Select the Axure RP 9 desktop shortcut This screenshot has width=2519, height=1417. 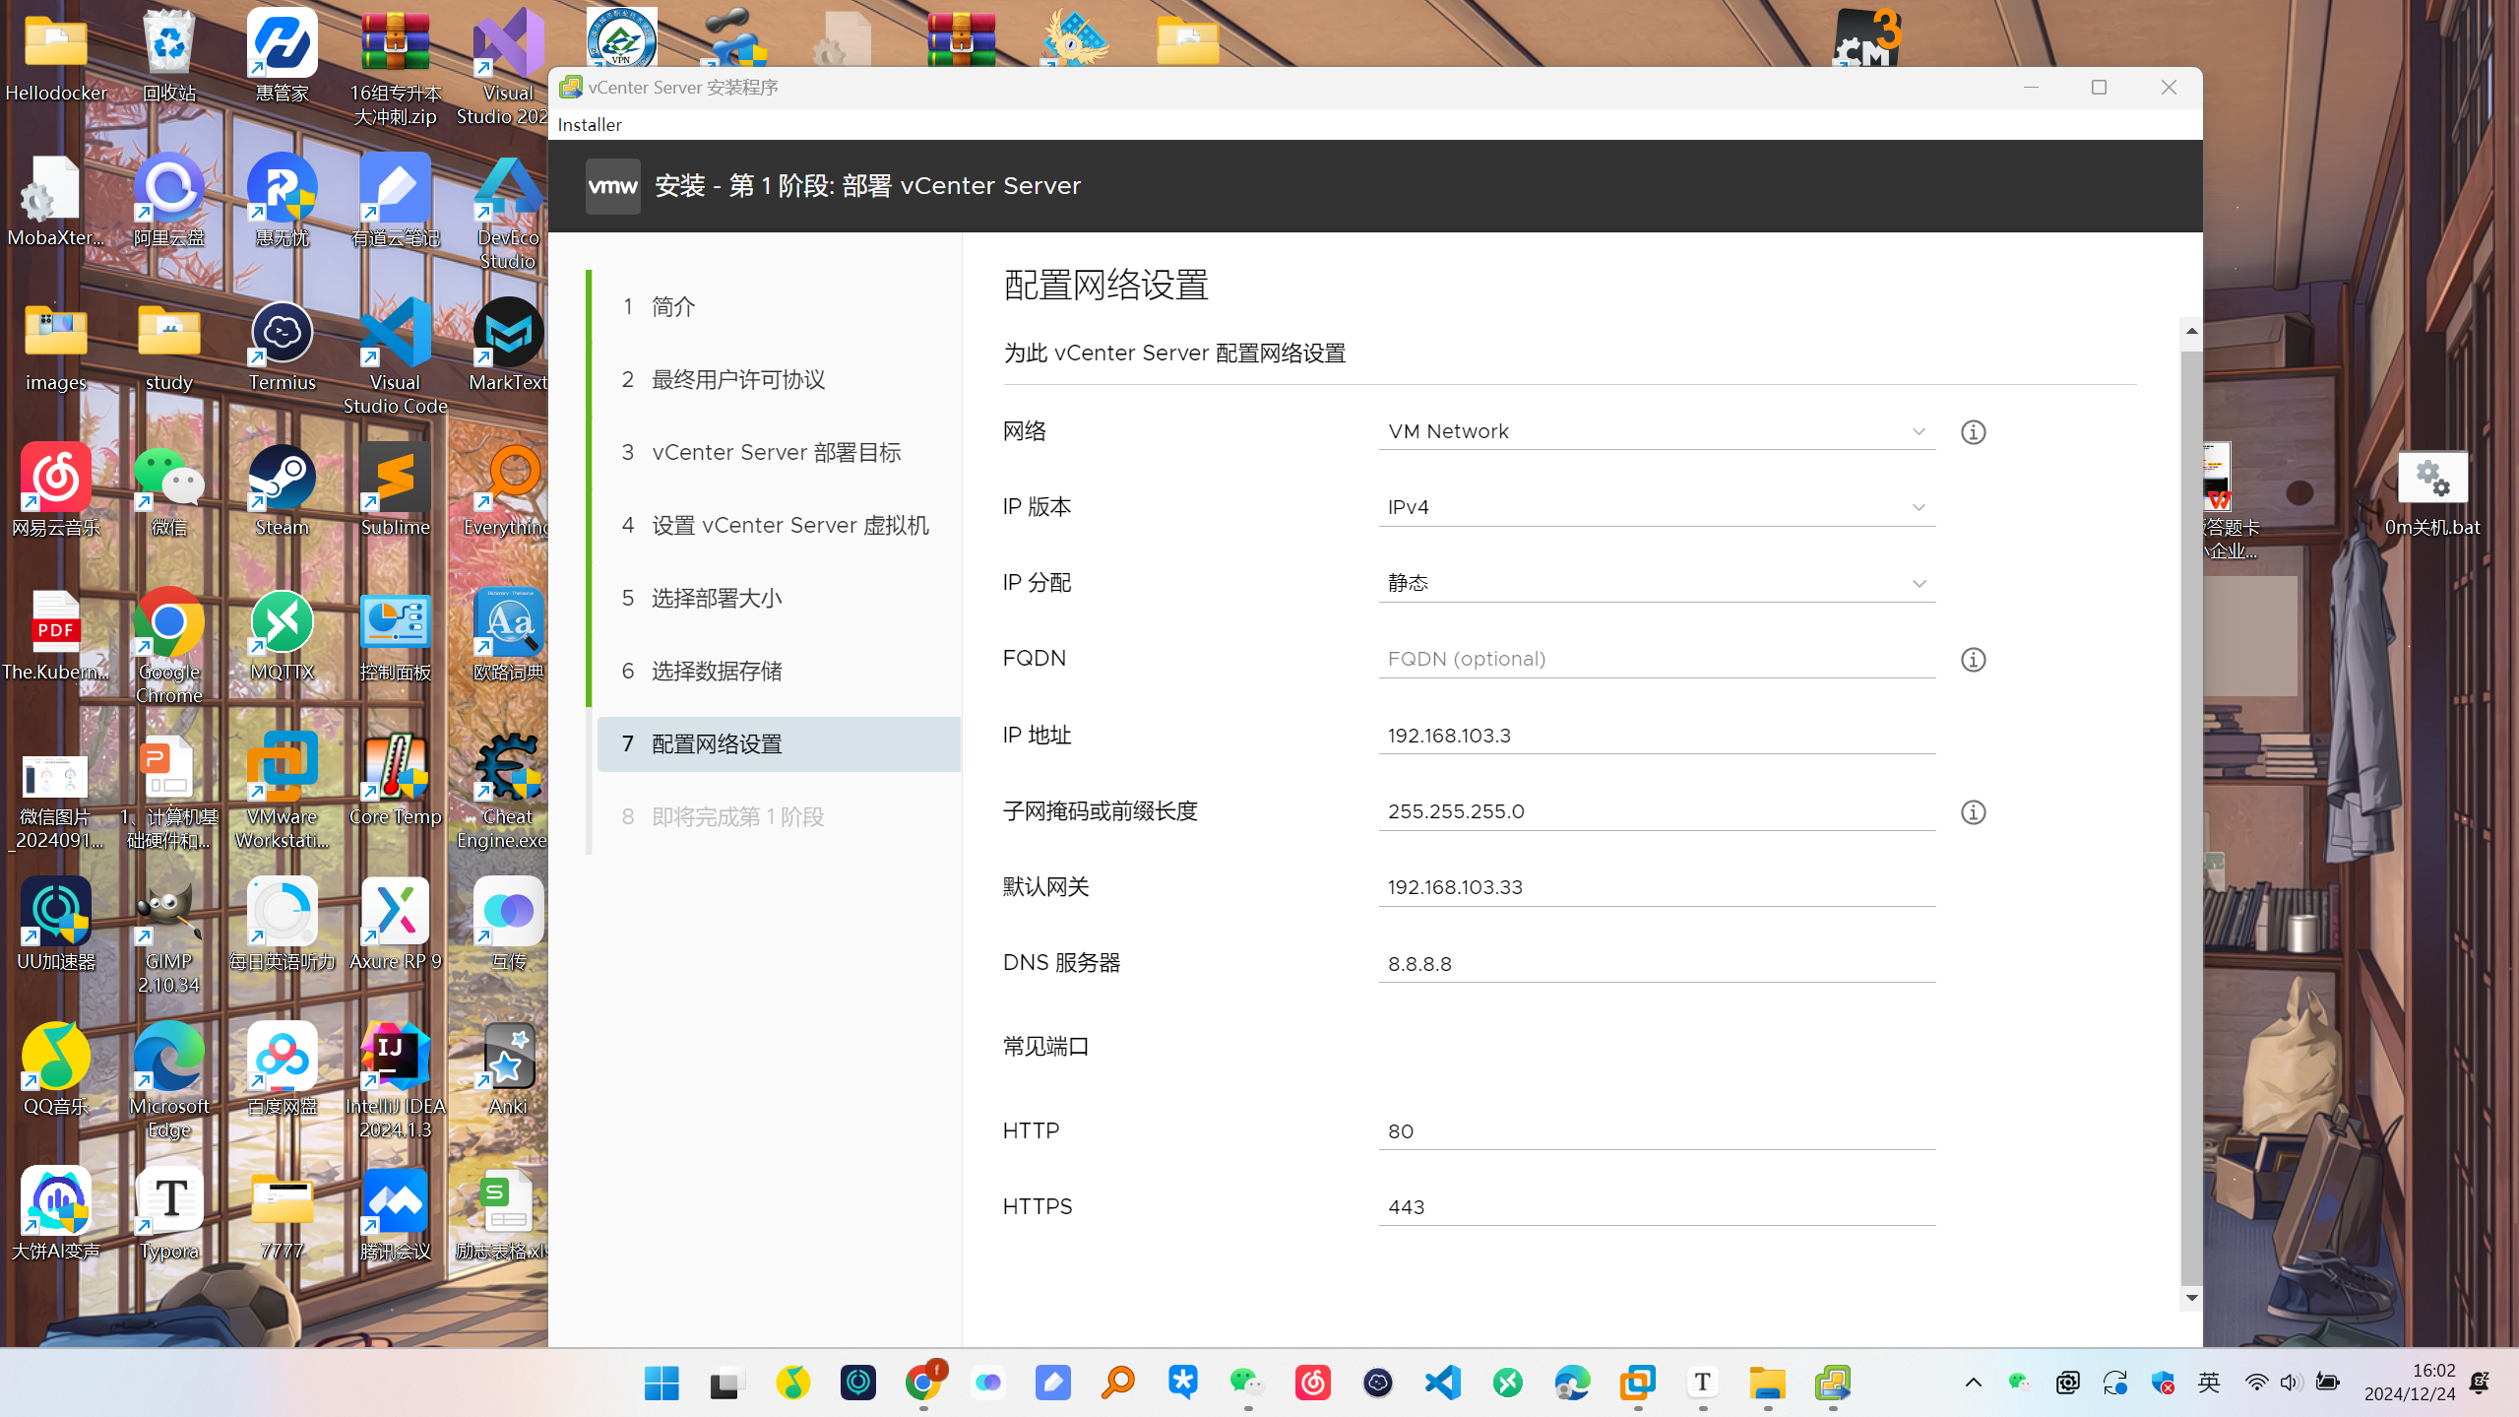pos(395,926)
